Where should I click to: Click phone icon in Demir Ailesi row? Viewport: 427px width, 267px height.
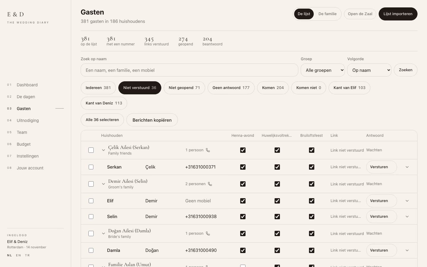click(x=210, y=184)
